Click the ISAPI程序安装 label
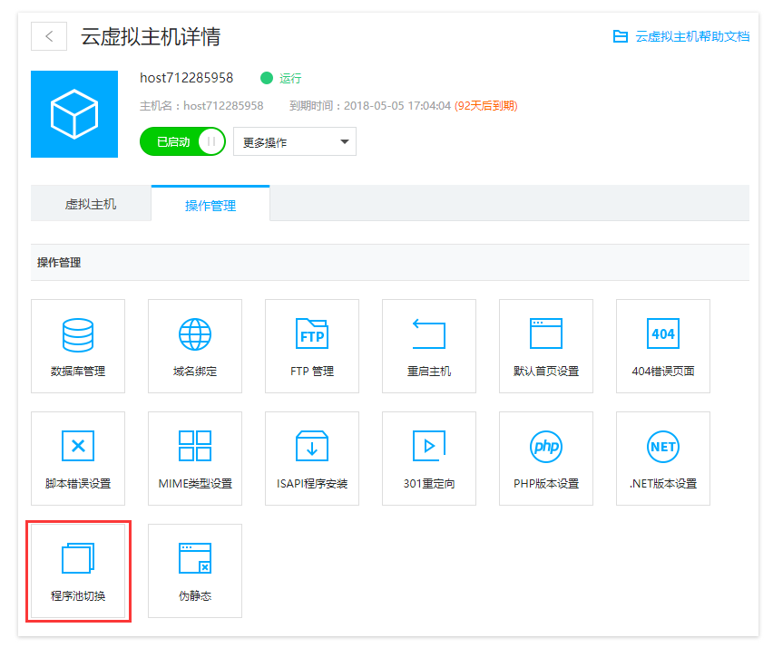This screenshot has height=657, width=773. pos(312,484)
